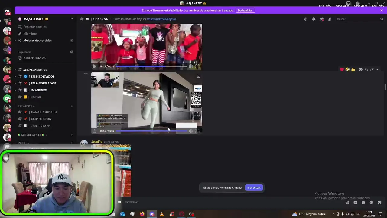Open the gift icon in chat bar
The height and width of the screenshot is (218, 387).
pyautogui.click(x=347, y=203)
